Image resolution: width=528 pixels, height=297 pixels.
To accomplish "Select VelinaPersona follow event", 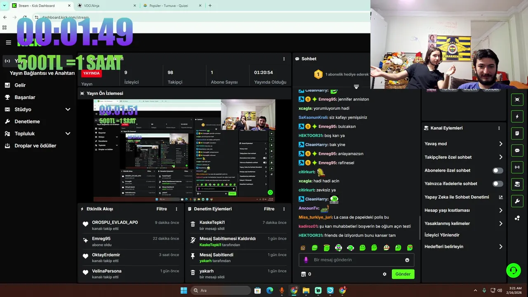I will point(131,274).
